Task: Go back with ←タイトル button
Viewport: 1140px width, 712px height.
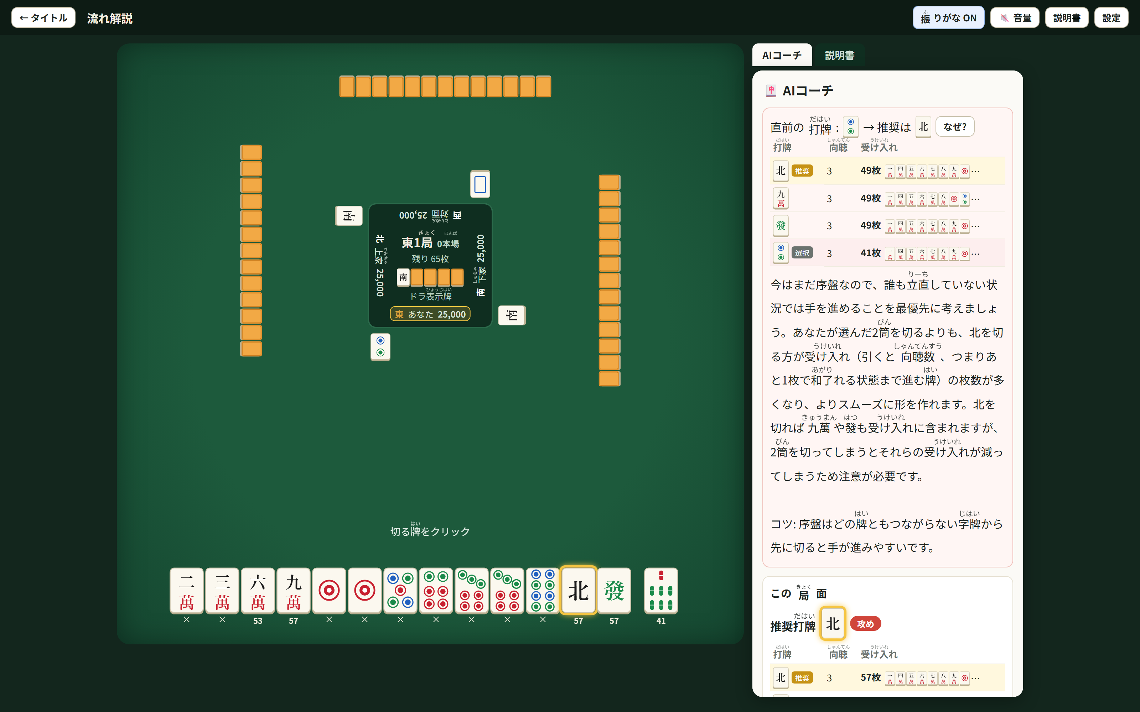Action: pos(43,18)
